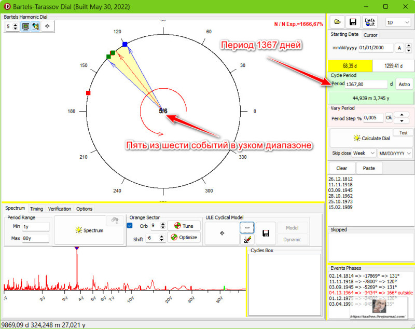
Task: Click the Max period range field
Action: 36,238
